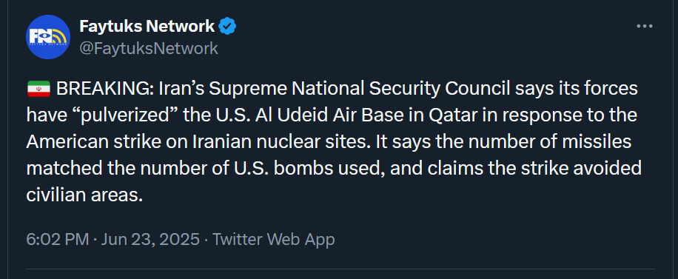This screenshot has height=279, width=678.
Task: Click the text Al Udeid Air Base
Action: (x=327, y=115)
